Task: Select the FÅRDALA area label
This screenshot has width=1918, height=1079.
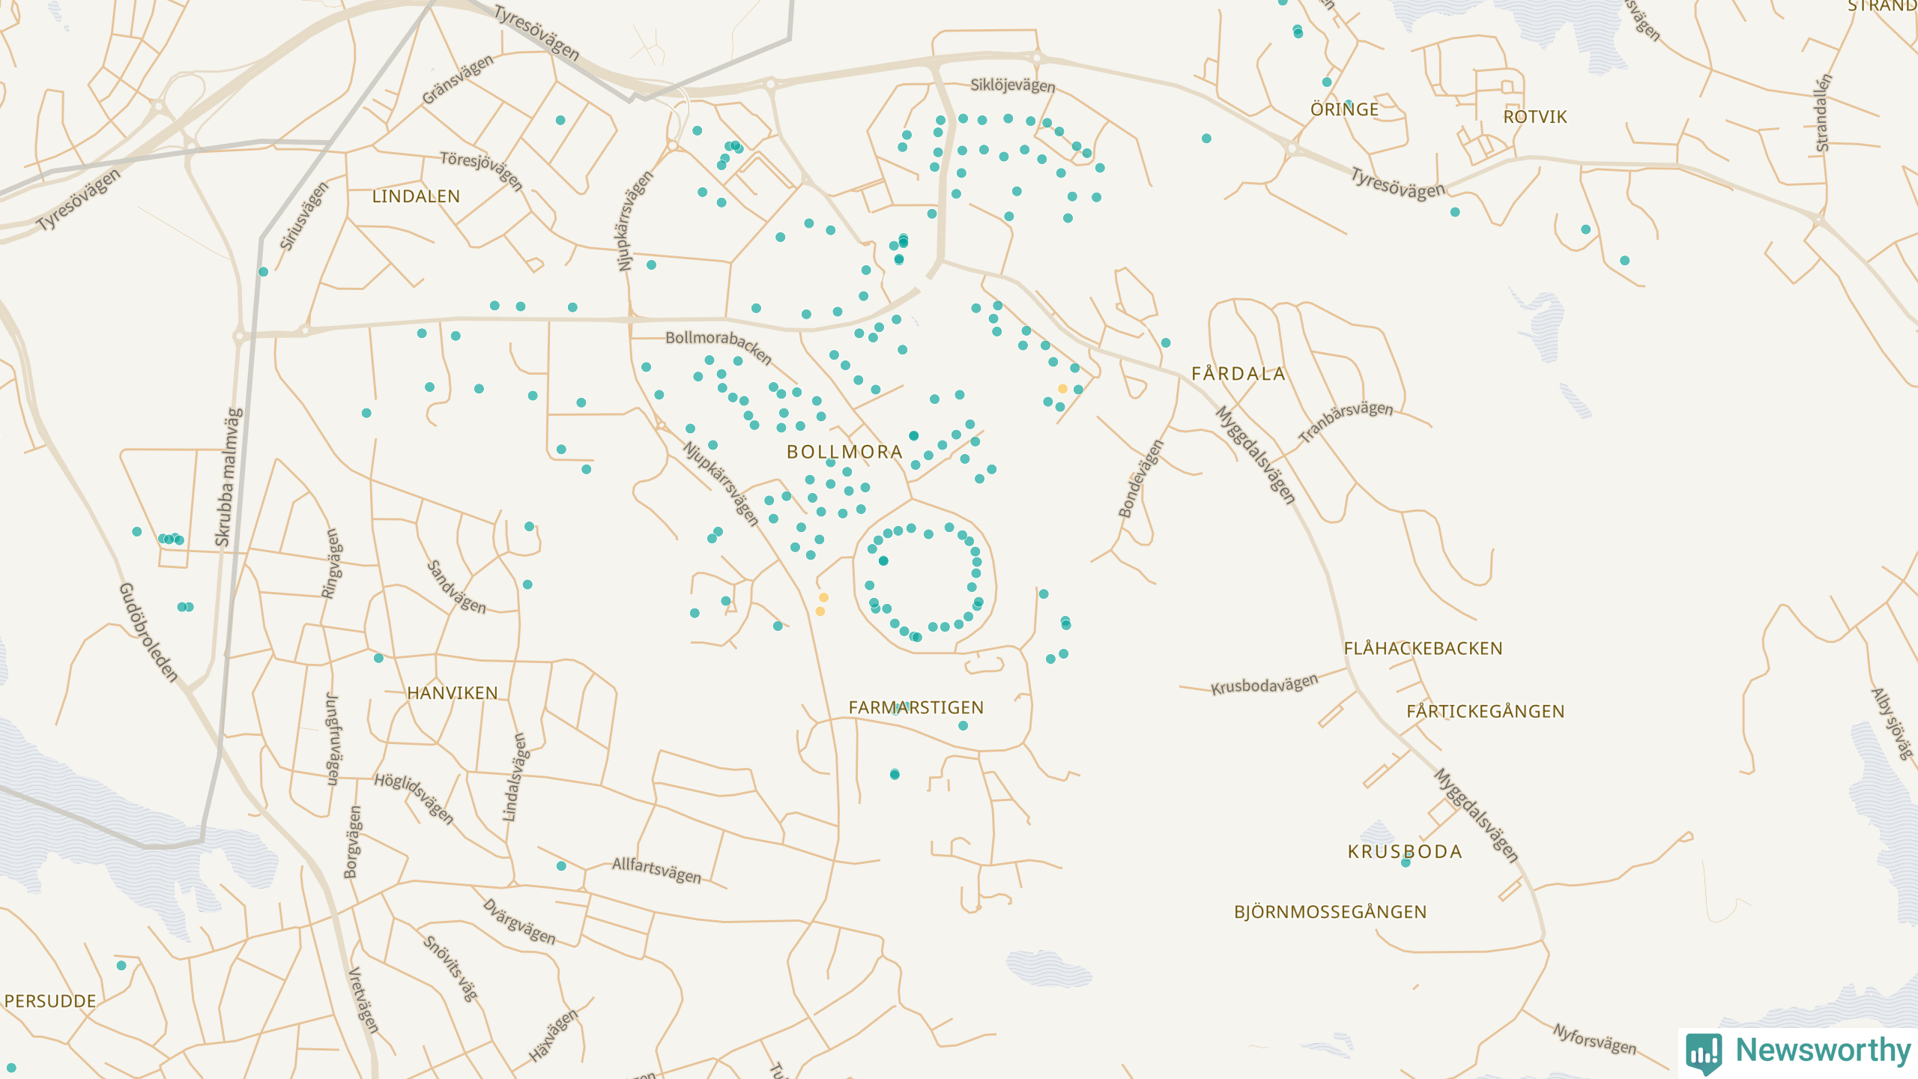Action: [1238, 374]
